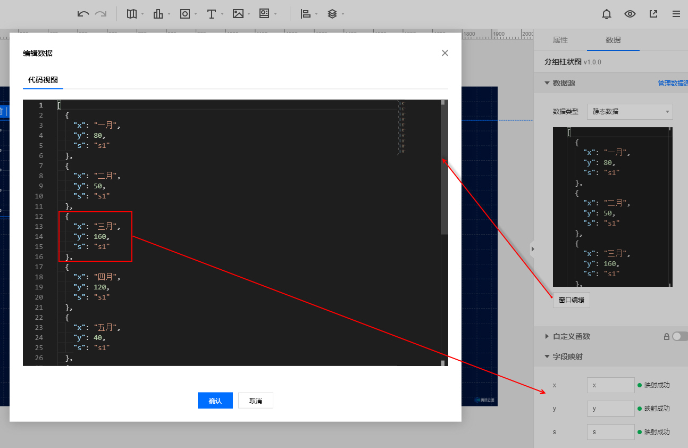Click "一月" in the side panel preview
The height and width of the screenshot is (448, 688).
(x=616, y=153)
